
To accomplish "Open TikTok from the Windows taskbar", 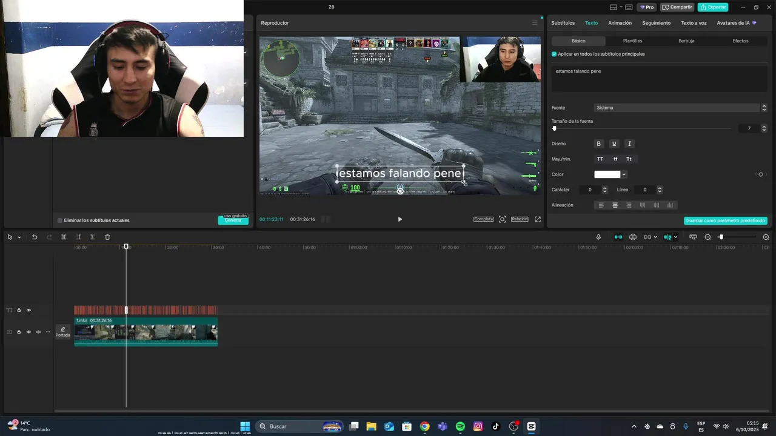I will coord(495,426).
